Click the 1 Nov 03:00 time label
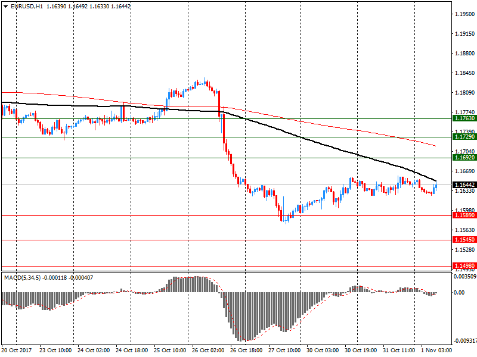Viewport: 477px width, 357px height. [x=436, y=350]
